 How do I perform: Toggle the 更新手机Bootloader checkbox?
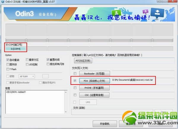point(8,82)
